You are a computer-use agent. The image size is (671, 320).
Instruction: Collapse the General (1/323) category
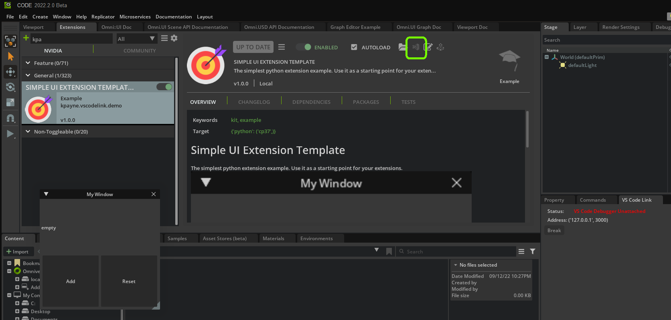pyautogui.click(x=28, y=75)
